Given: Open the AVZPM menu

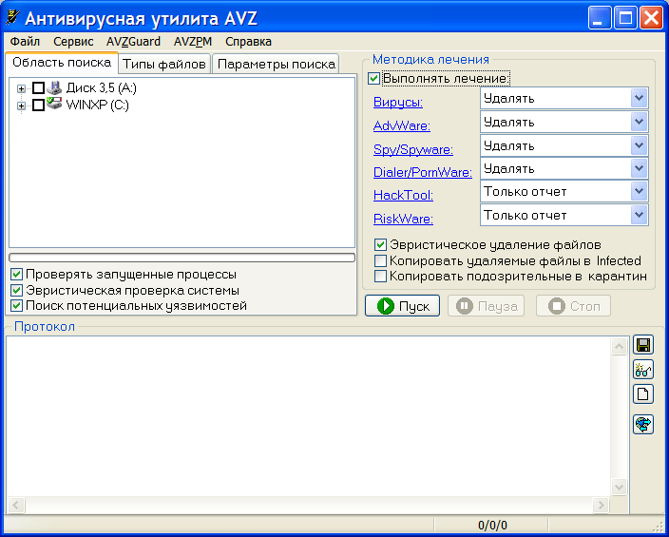Looking at the screenshot, I should [193, 42].
